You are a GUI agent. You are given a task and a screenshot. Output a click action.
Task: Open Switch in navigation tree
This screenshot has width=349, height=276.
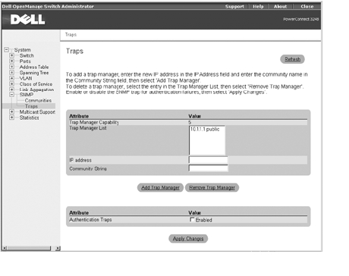tap(27, 55)
